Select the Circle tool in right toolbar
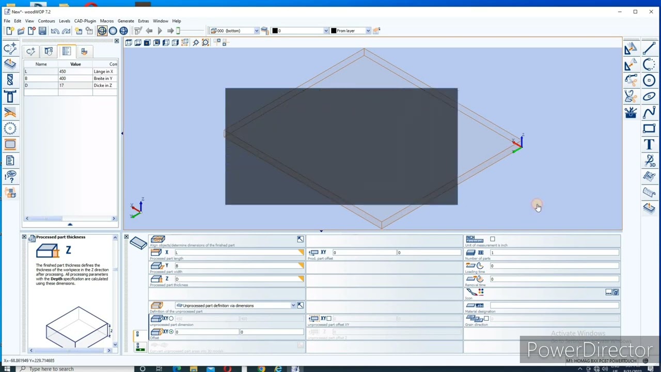Viewport: 661px width, 372px height. click(x=649, y=80)
